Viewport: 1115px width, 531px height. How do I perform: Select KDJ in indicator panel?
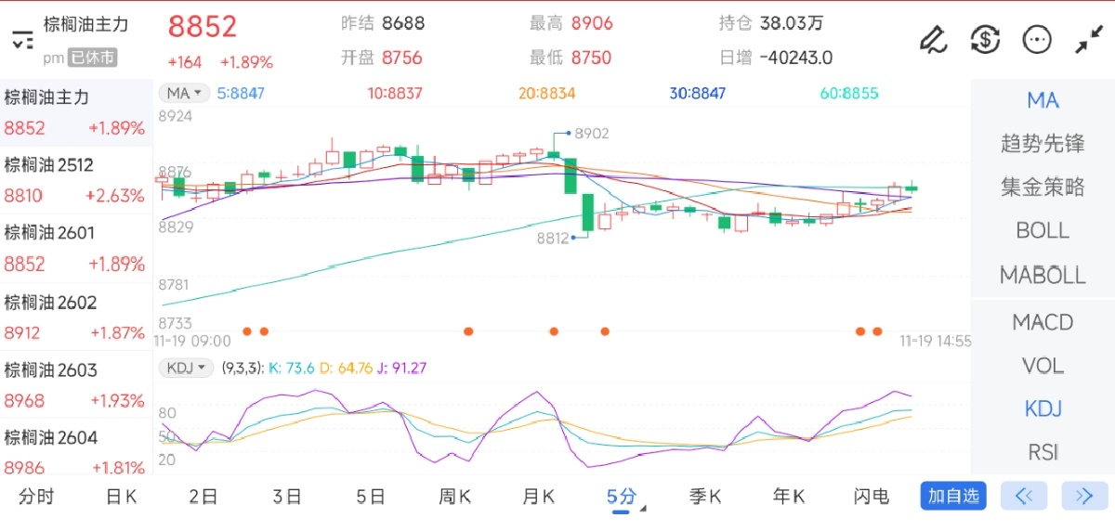pyautogui.click(x=1043, y=408)
